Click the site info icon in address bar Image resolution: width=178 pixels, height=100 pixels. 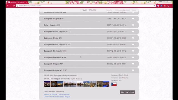pos(17,6)
